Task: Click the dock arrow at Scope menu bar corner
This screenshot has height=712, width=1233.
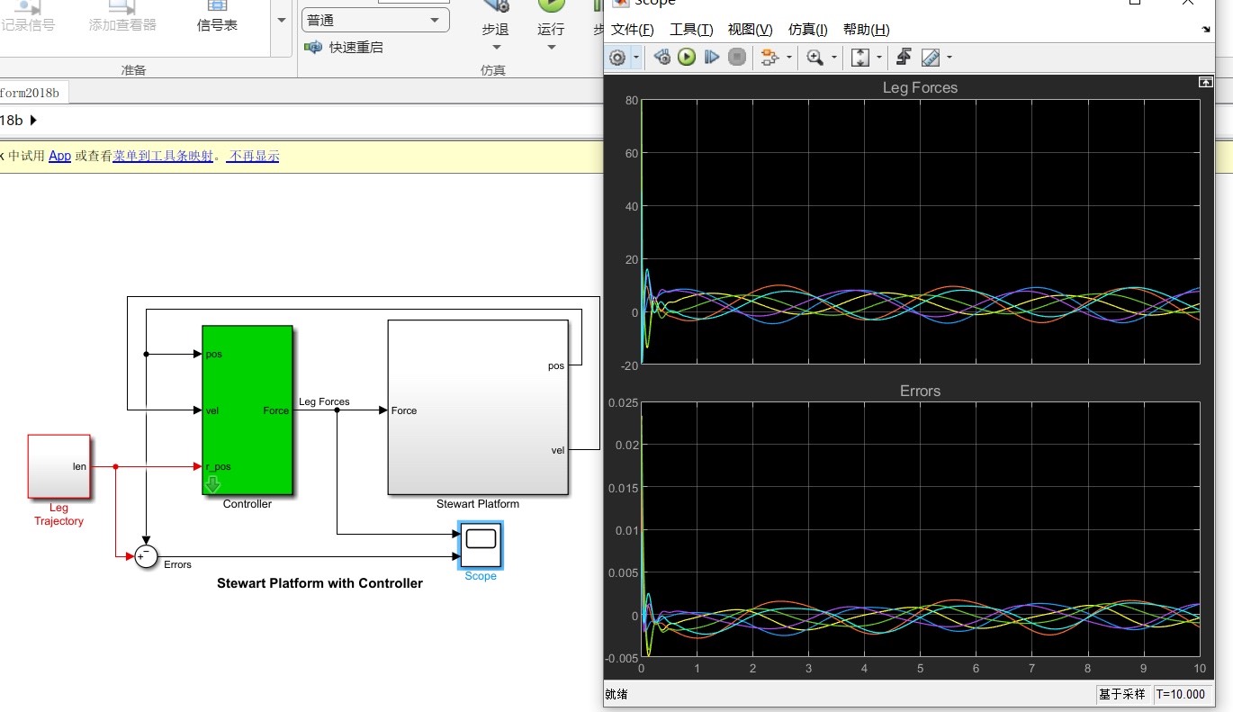Action: tap(1206, 30)
